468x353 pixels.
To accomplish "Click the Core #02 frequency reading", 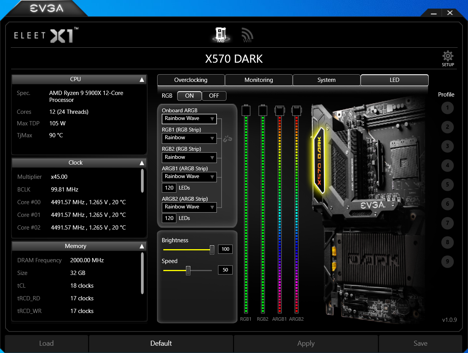I will (88, 228).
